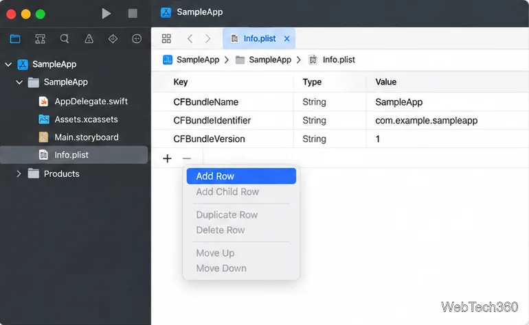Click the plus button to add row
This screenshot has height=325, width=529.
[x=168, y=158]
